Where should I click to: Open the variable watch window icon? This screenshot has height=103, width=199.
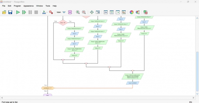click(106, 12)
